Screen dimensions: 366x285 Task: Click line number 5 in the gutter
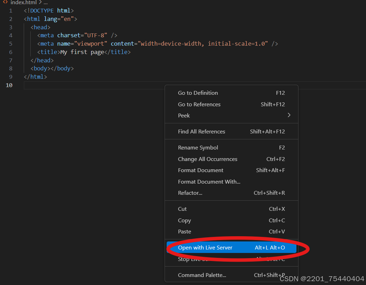[x=10, y=44]
